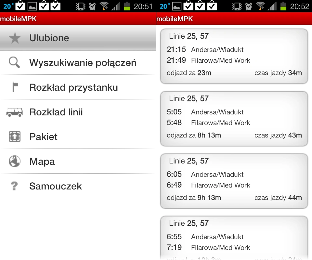Viewport: 312px width, 260px height.
Task: Tap the picture notification icon in left status bar
Action: 32,6
